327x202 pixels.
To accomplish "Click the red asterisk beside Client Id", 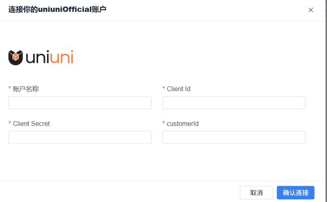I will 164,88.
